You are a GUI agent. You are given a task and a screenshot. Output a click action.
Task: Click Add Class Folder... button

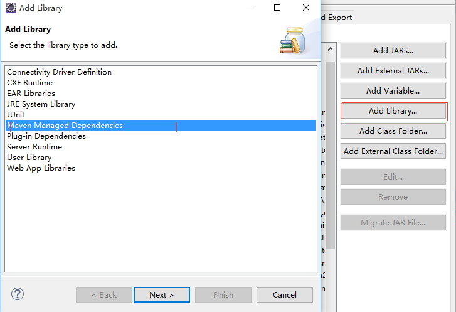pyautogui.click(x=393, y=131)
